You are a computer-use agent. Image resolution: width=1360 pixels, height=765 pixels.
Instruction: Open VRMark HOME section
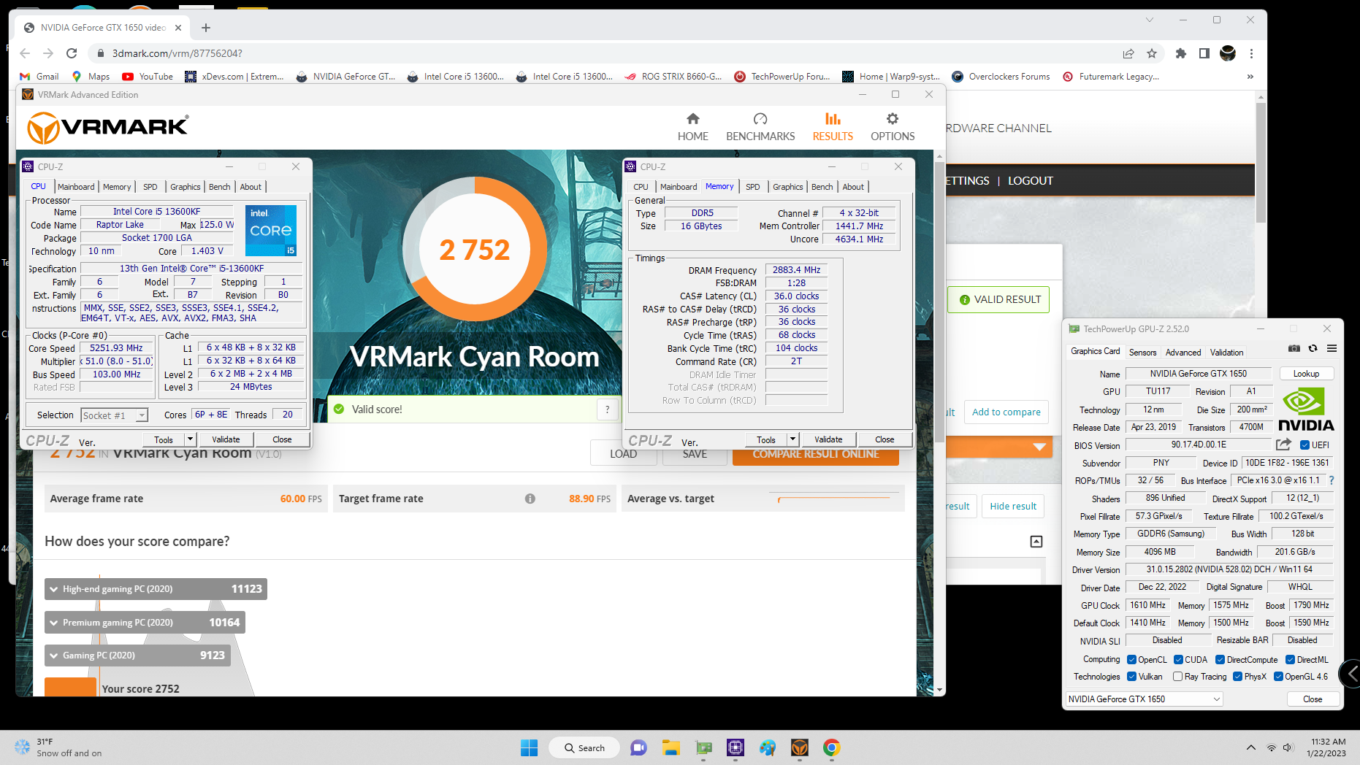tap(692, 127)
